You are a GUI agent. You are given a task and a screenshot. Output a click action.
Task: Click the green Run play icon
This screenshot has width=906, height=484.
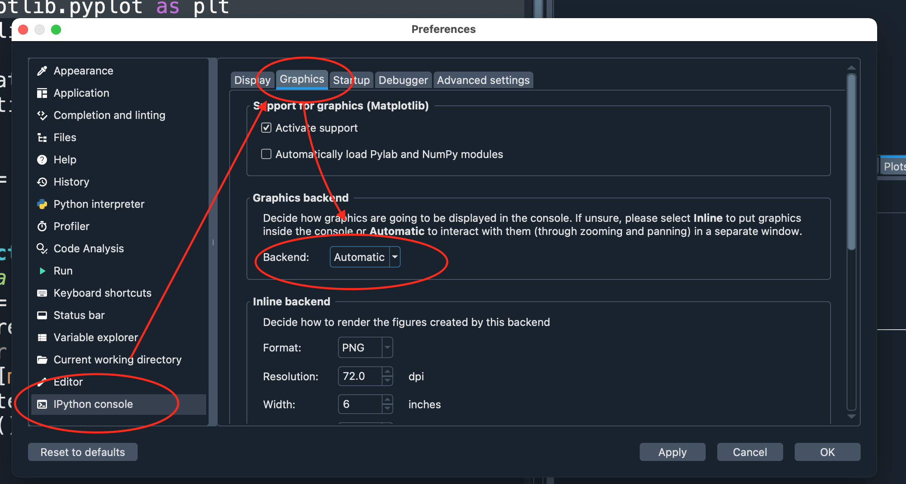tap(42, 271)
